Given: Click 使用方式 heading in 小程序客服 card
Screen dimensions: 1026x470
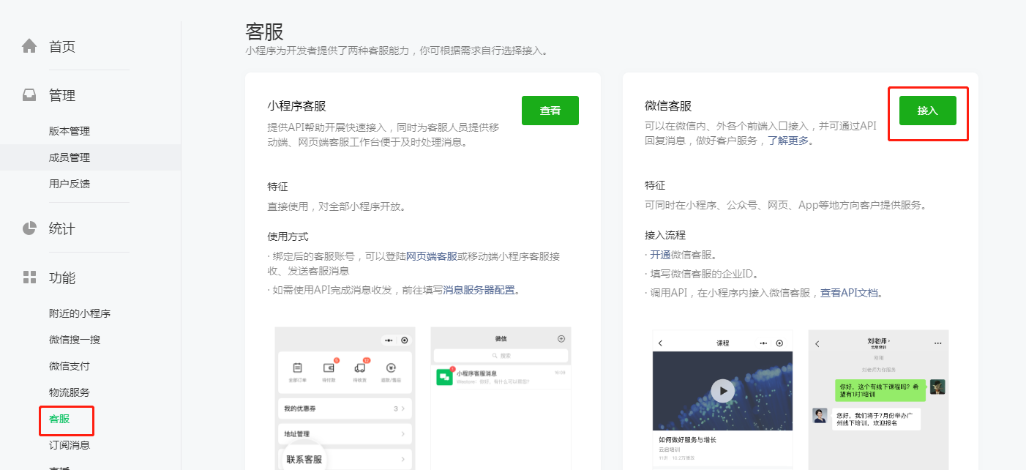Looking at the screenshot, I should (288, 236).
